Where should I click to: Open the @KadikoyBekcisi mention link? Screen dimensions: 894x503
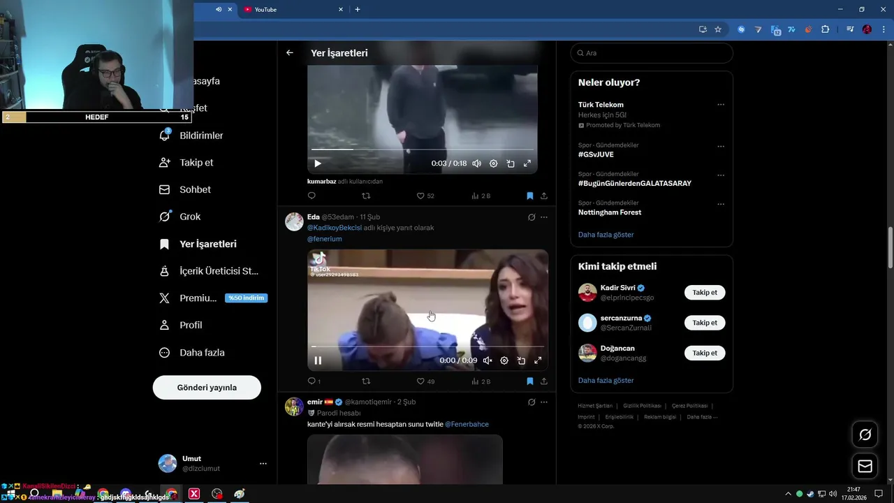coord(335,228)
